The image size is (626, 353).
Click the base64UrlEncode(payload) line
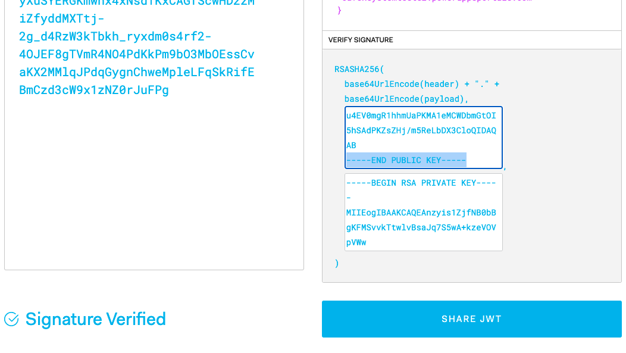406,99
